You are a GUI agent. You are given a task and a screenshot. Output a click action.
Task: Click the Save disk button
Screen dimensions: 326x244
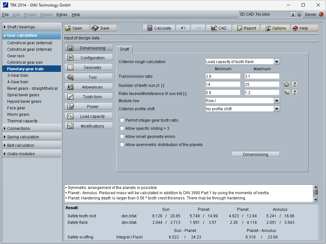(104, 28)
